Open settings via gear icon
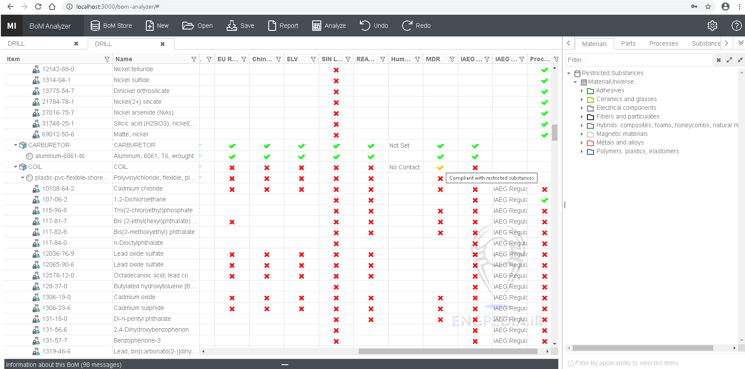Screen dimensions: 745x369 [x=712, y=26]
